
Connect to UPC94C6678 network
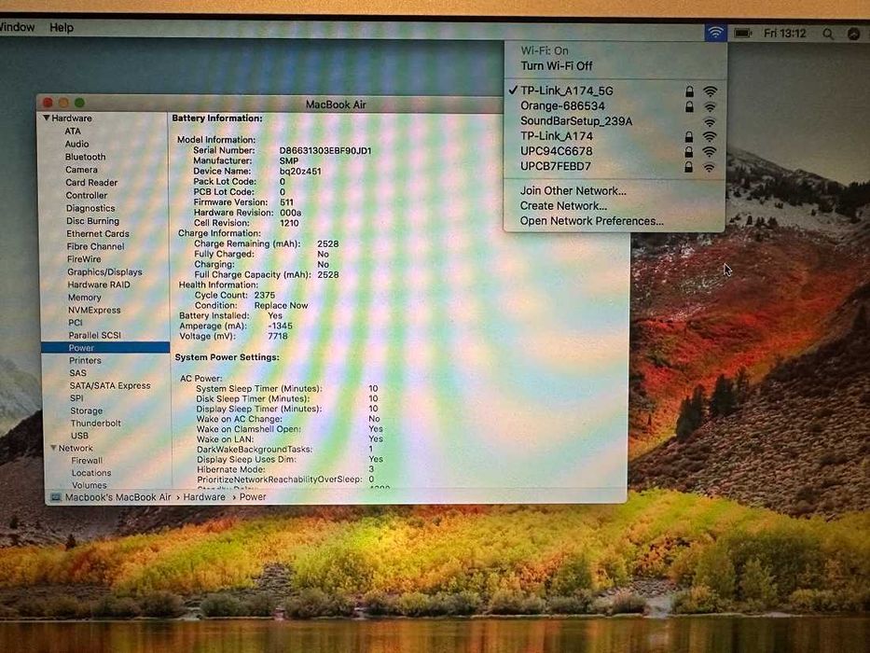point(556,151)
